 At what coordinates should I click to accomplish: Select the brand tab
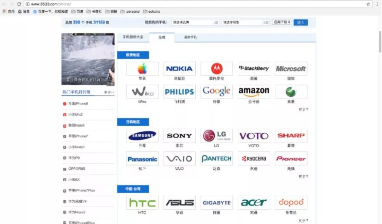[x=162, y=37]
